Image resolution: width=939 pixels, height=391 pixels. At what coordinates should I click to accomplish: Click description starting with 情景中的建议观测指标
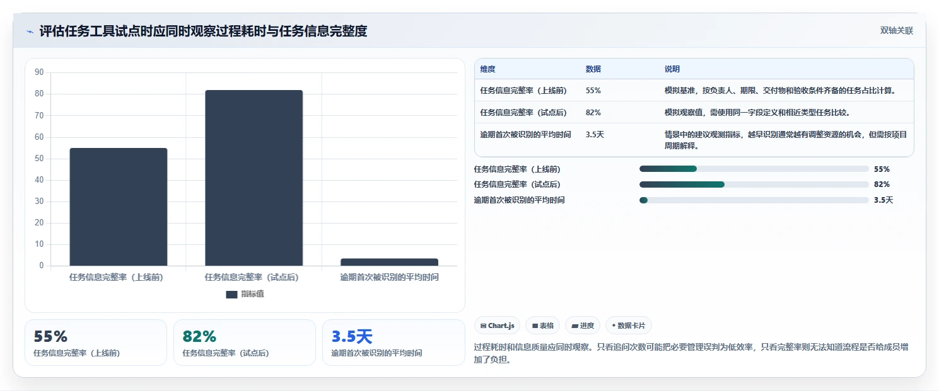click(786, 140)
